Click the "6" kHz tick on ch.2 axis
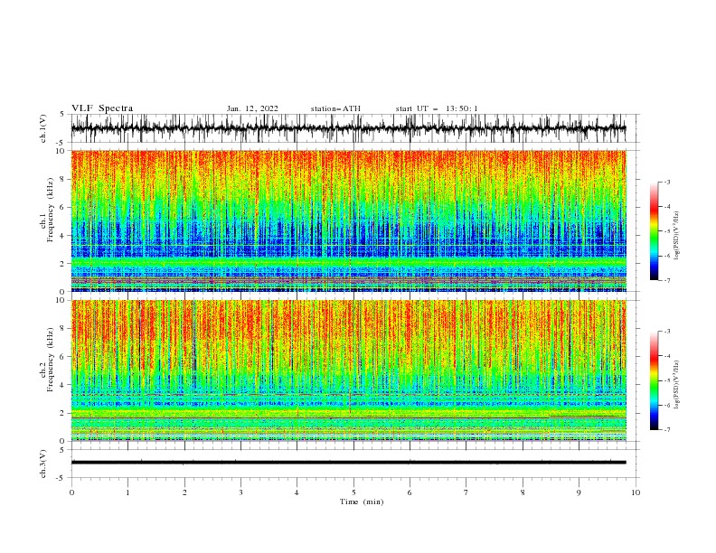Viewport: 716px width, 553px height. (64, 357)
